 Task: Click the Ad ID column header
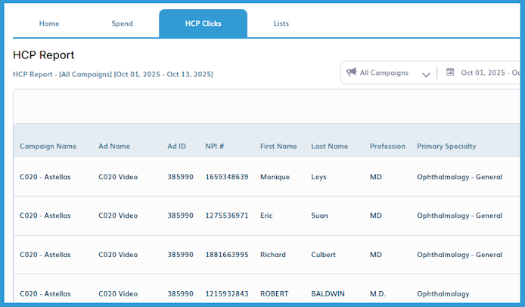click(x=177, y=146)
